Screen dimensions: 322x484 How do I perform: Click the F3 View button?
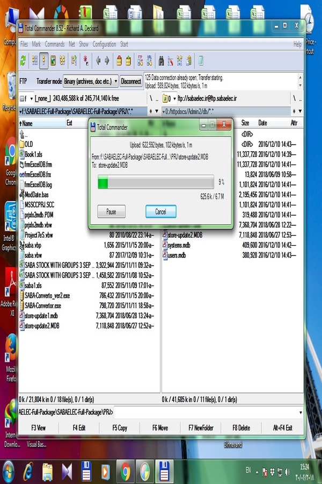pyautogui.click(x=39, y=428)
